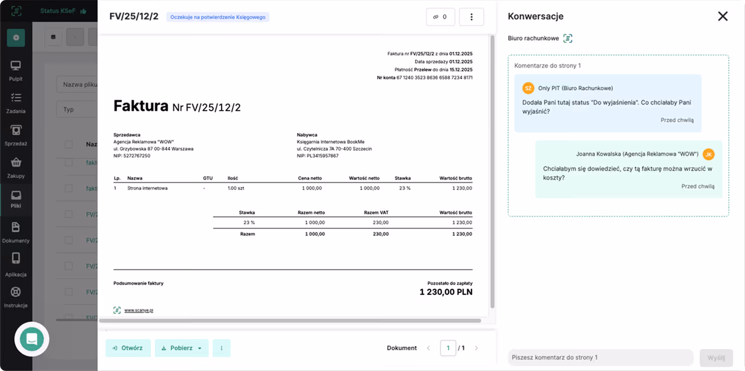Image resolution: width=745 pixels, height=371 pixels.
Task: Toggle the header select-all checkbox
Action: 69,144
